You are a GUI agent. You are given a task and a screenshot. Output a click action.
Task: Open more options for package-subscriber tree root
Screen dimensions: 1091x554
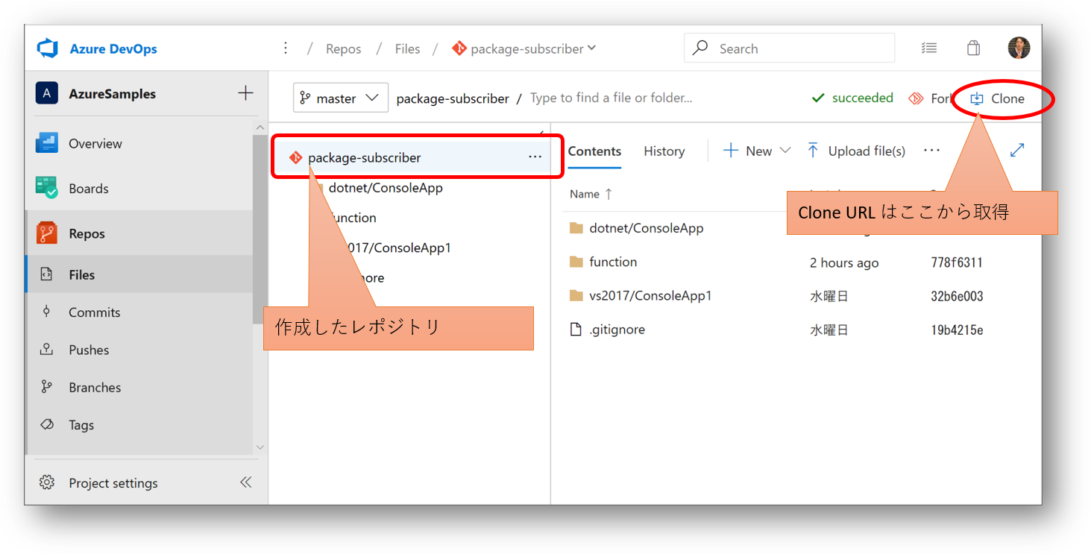click(x=535, y=157)
